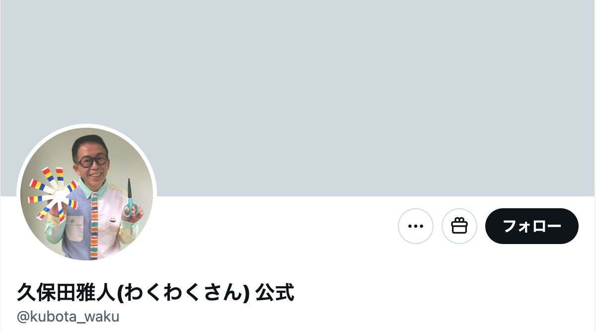Expand the ellipsis dropdown beside gift icon
The height and width of the screenshot is (332, 596).
pyautogui.click(x=416, y=226)
